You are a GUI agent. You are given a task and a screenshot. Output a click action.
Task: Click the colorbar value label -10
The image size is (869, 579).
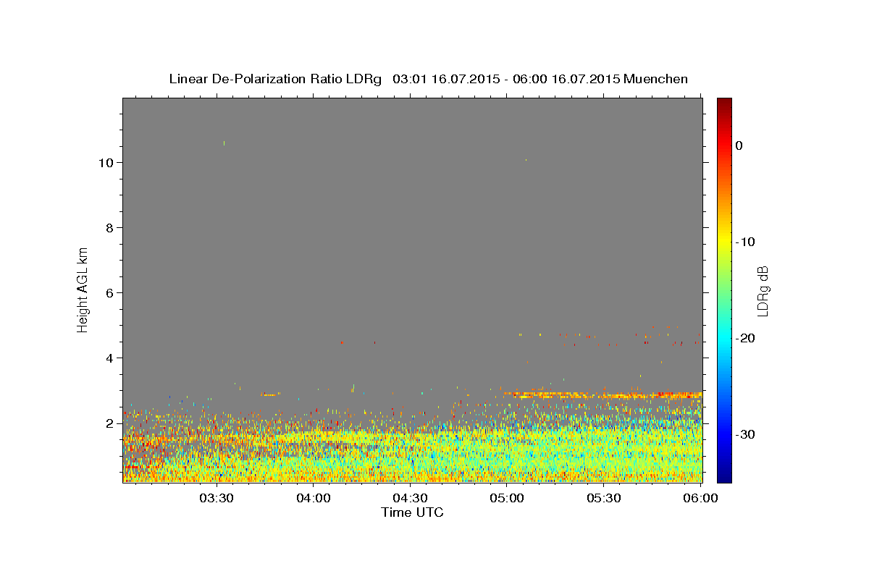pos(745,242)
